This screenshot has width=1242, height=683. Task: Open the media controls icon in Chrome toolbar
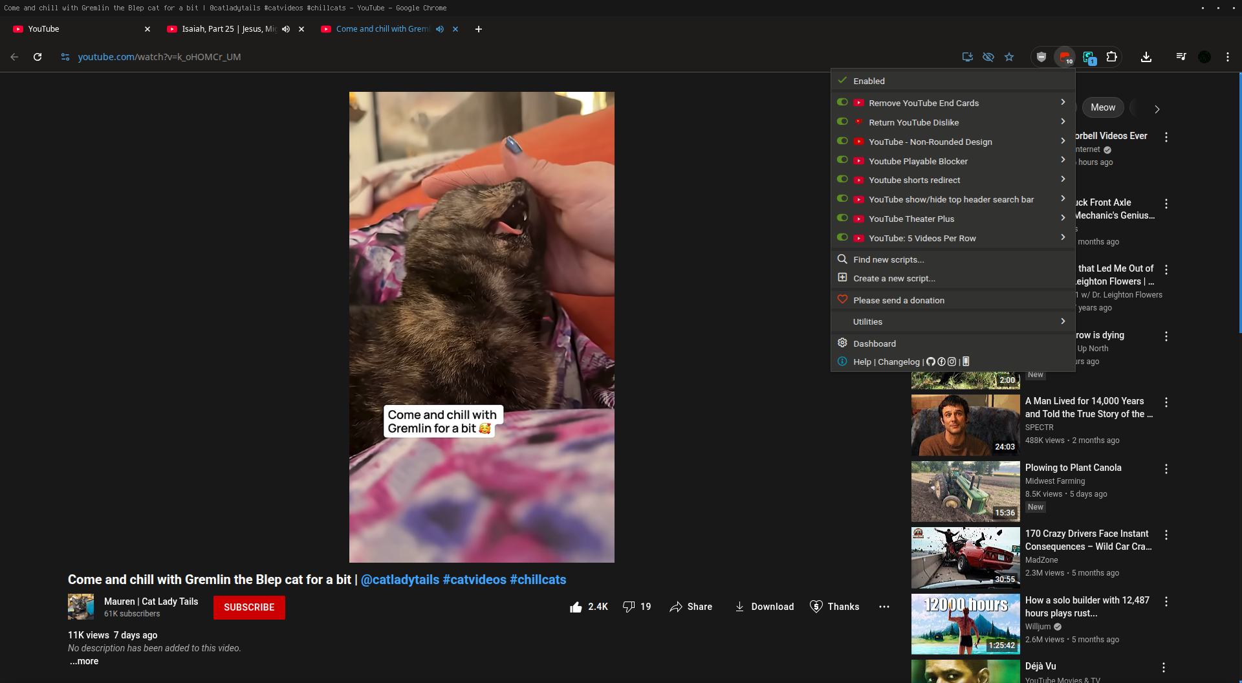(1181, 57)
